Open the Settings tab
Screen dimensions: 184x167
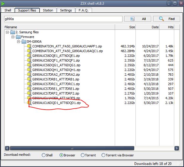[66, 10]
